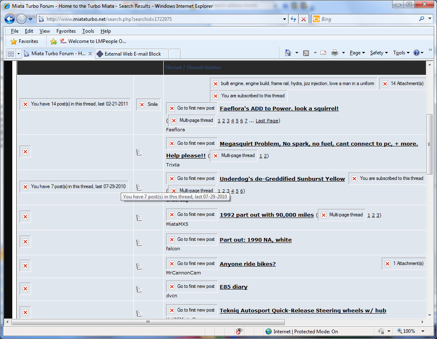Image resolution: width=437 pixels, height=339 pixels.
Task: Open the E85 diary thread
Action: coord(234,287)
